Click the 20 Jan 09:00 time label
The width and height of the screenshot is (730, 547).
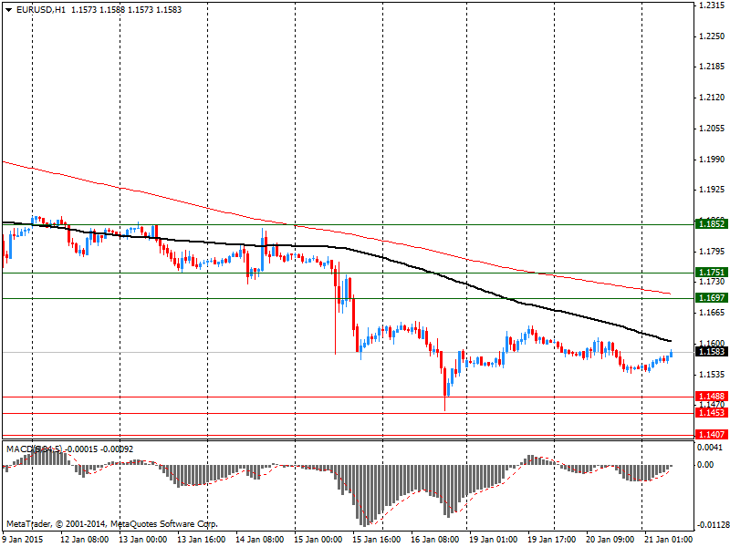point(610,540)
